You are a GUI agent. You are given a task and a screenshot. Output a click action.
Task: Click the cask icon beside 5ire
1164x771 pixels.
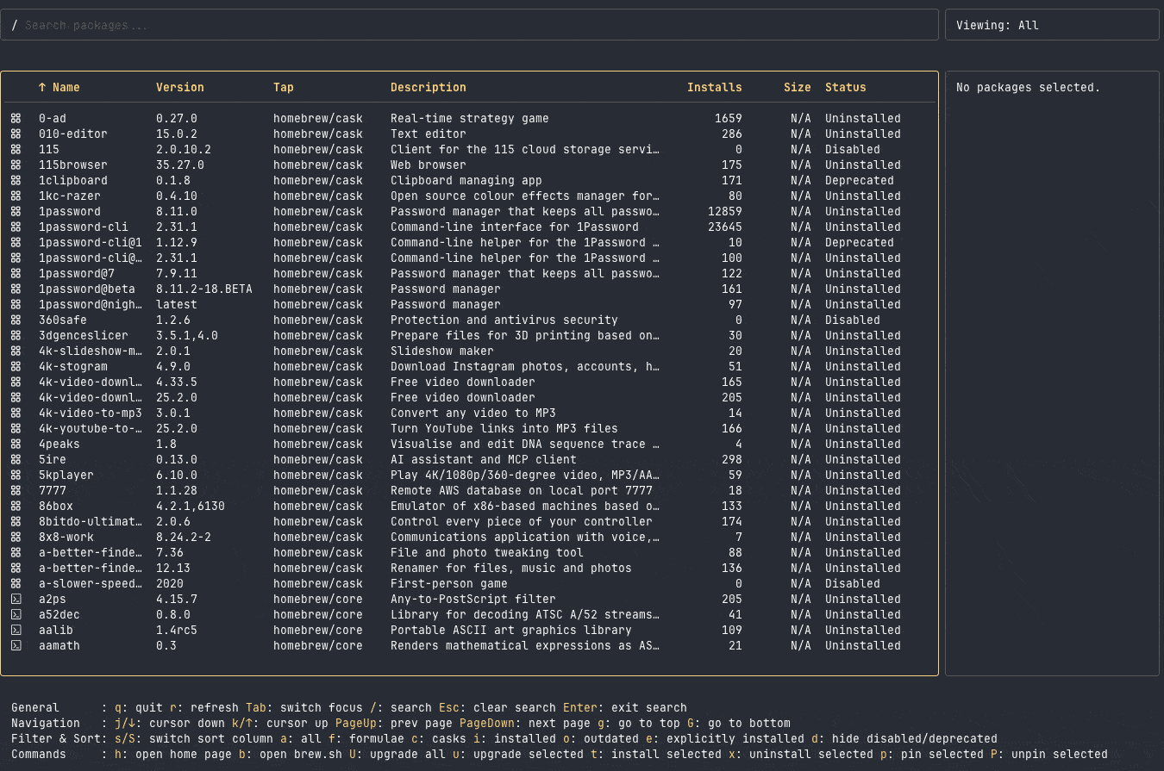(16, 459)
